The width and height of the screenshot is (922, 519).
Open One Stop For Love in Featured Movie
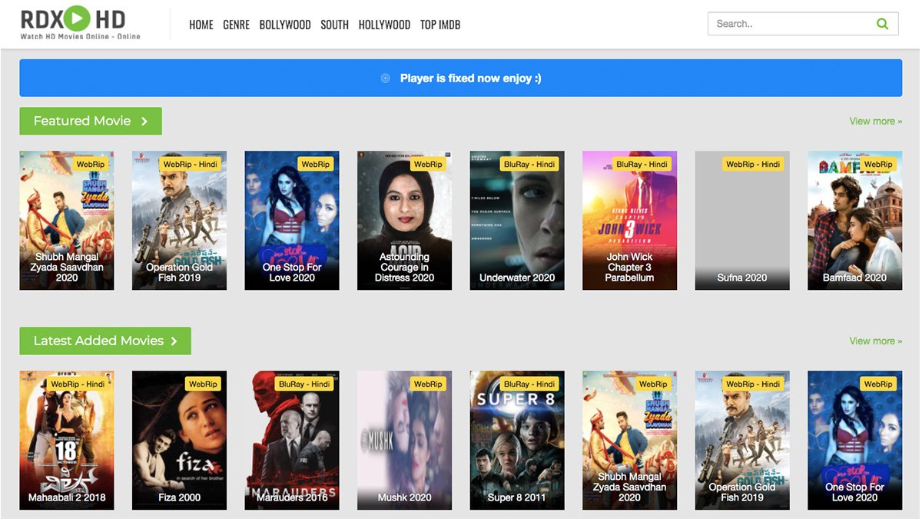coord(292,221)
